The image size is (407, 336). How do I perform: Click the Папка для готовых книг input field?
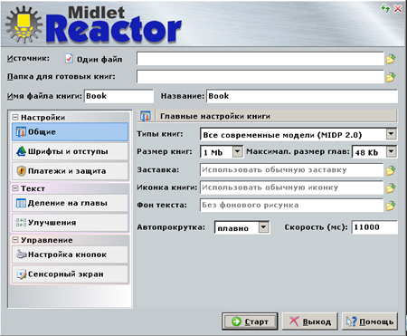point(260,77)
